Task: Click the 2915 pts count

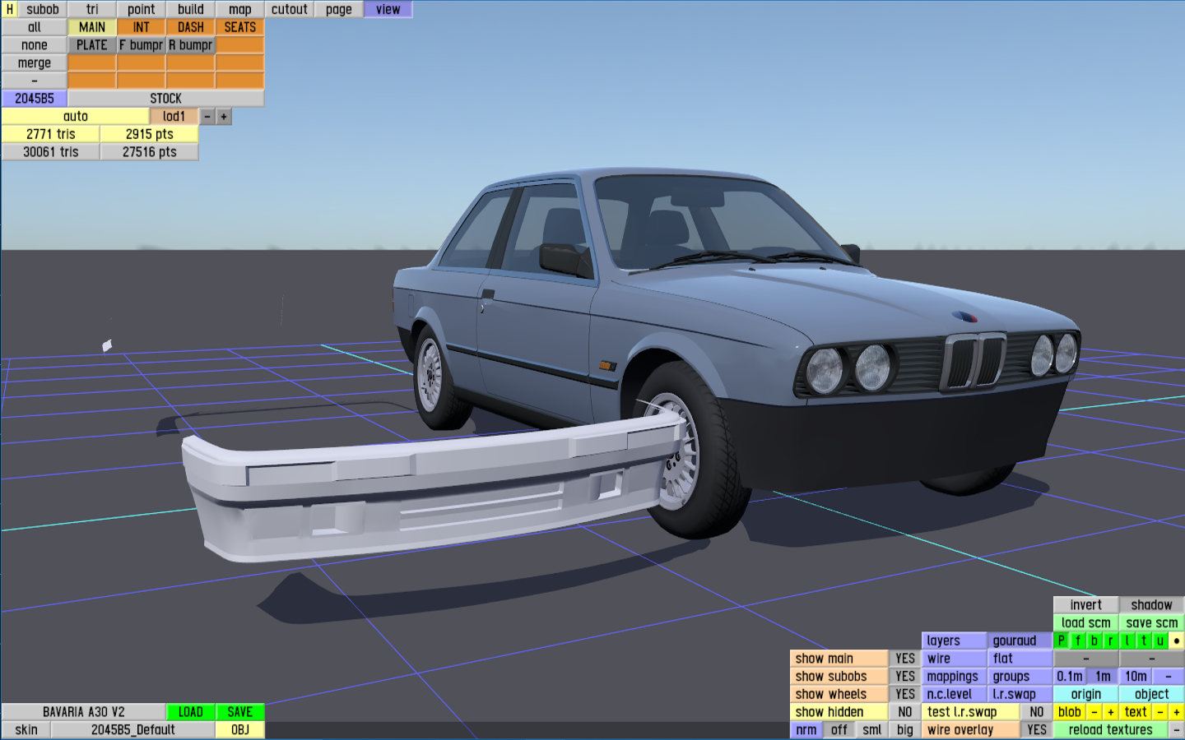Action: [x=150, y=134]
